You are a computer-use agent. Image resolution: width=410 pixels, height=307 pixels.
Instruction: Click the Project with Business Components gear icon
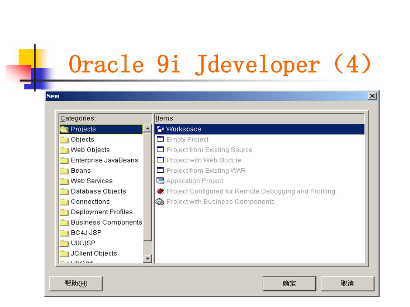(160, 201)
